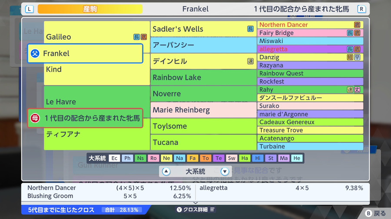Select the Ph lineage swatch
The height and width of the screenshot is (219, 391).
[x=127, y=158]
